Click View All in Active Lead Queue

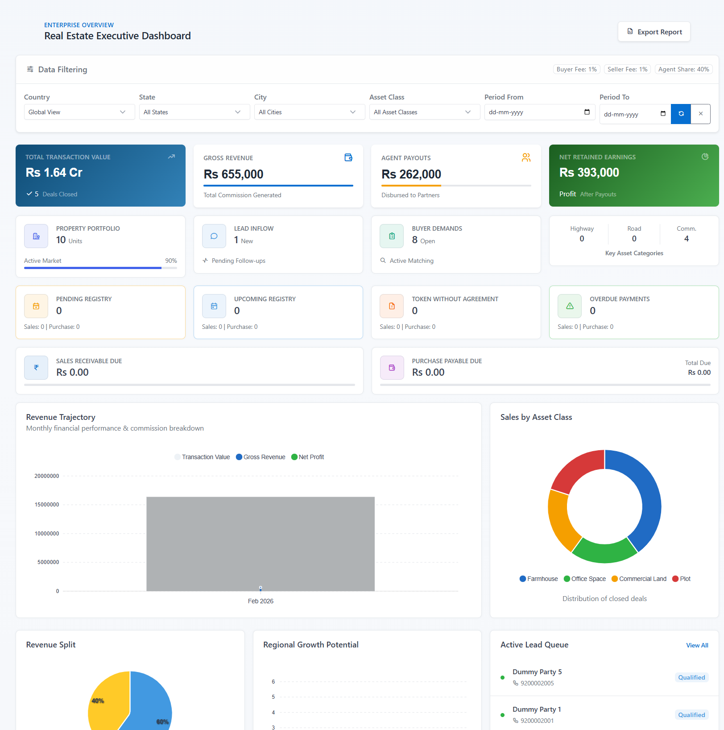(697, 645)
